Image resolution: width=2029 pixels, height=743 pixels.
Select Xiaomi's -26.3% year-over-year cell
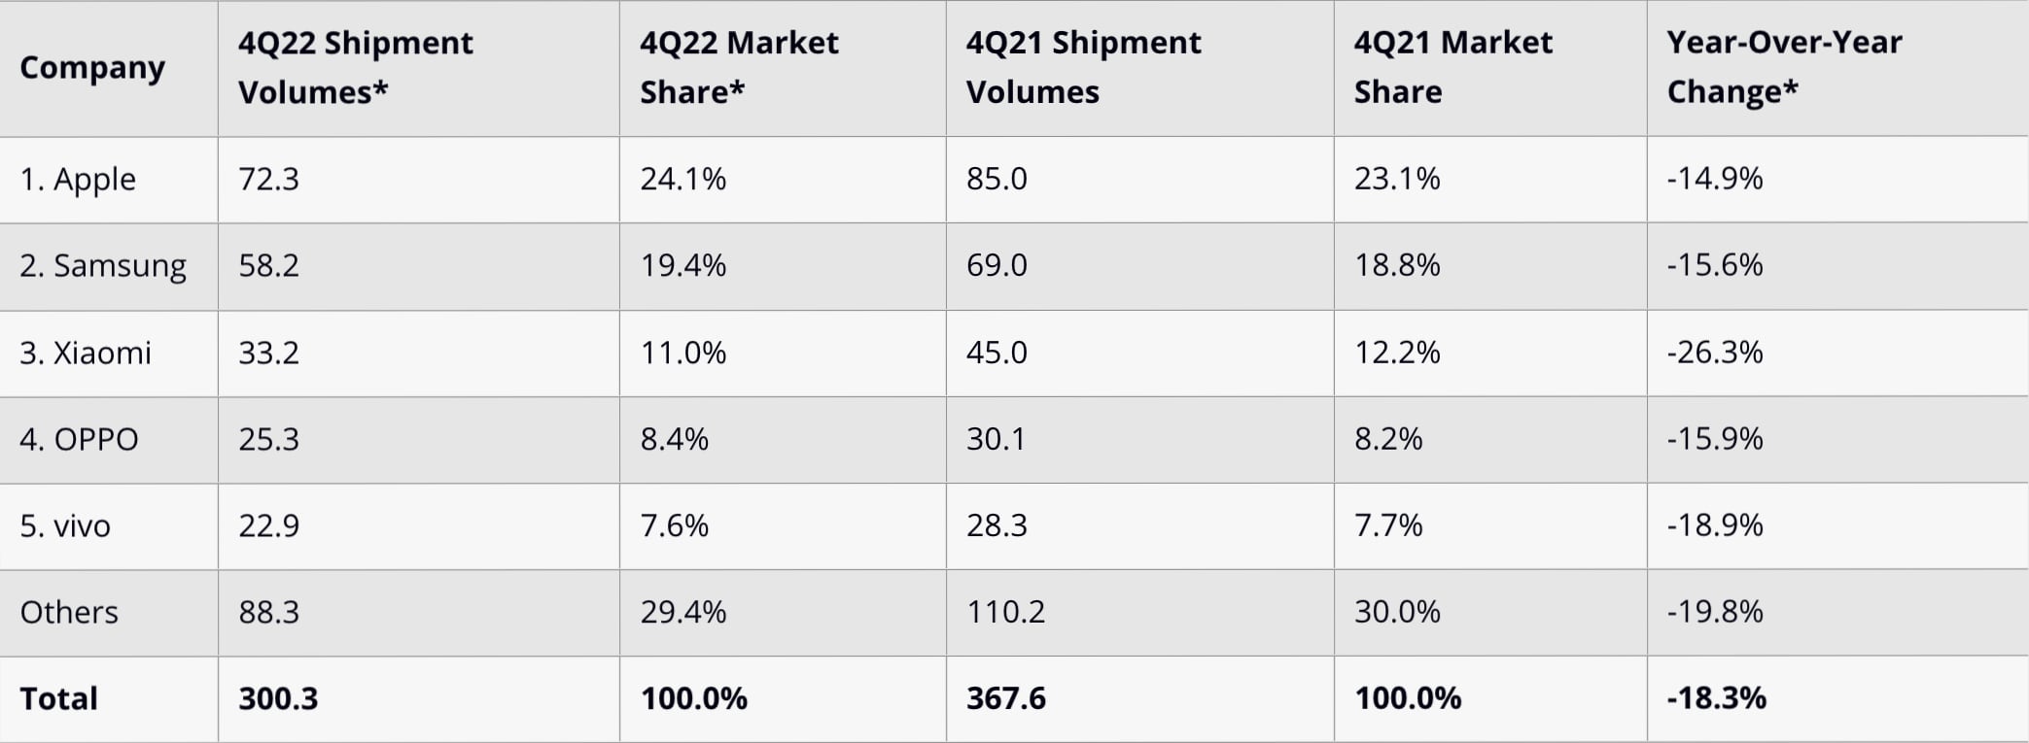(1714, 353)
